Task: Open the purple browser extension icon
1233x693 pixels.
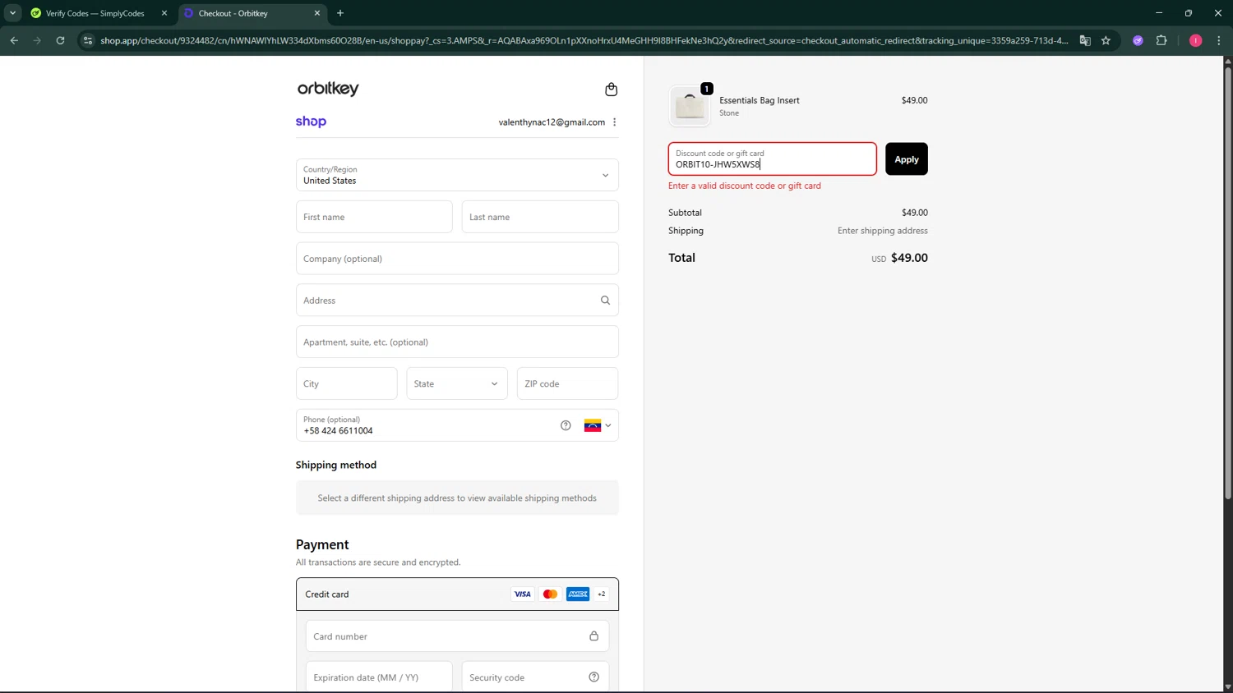Action: (x=1138, y=40)
